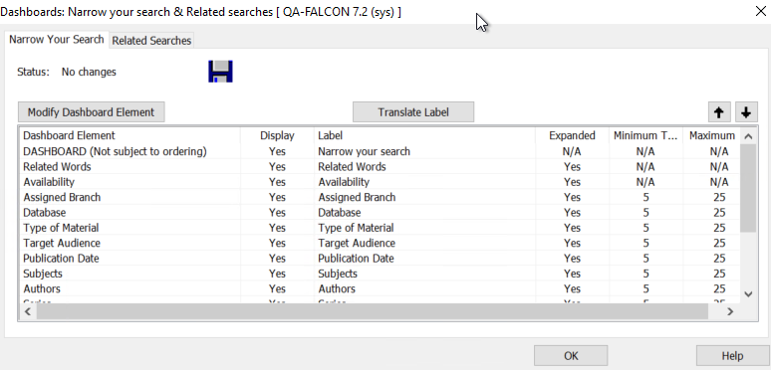Click the horizontal scroll right arrow

pyautogui.click(x=730, y=311)
